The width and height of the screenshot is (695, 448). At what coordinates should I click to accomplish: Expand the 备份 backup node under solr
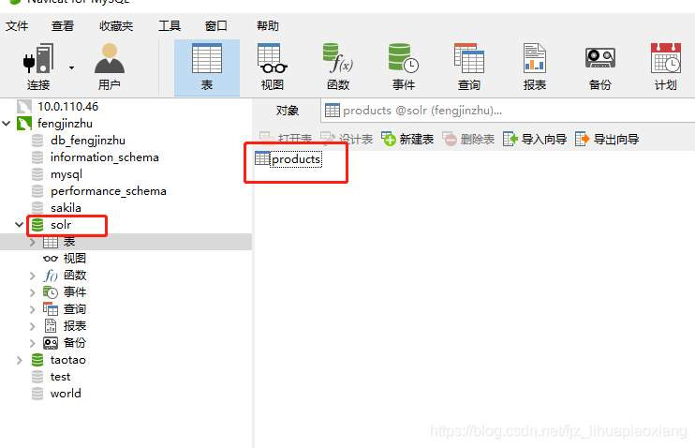[33, 343]
